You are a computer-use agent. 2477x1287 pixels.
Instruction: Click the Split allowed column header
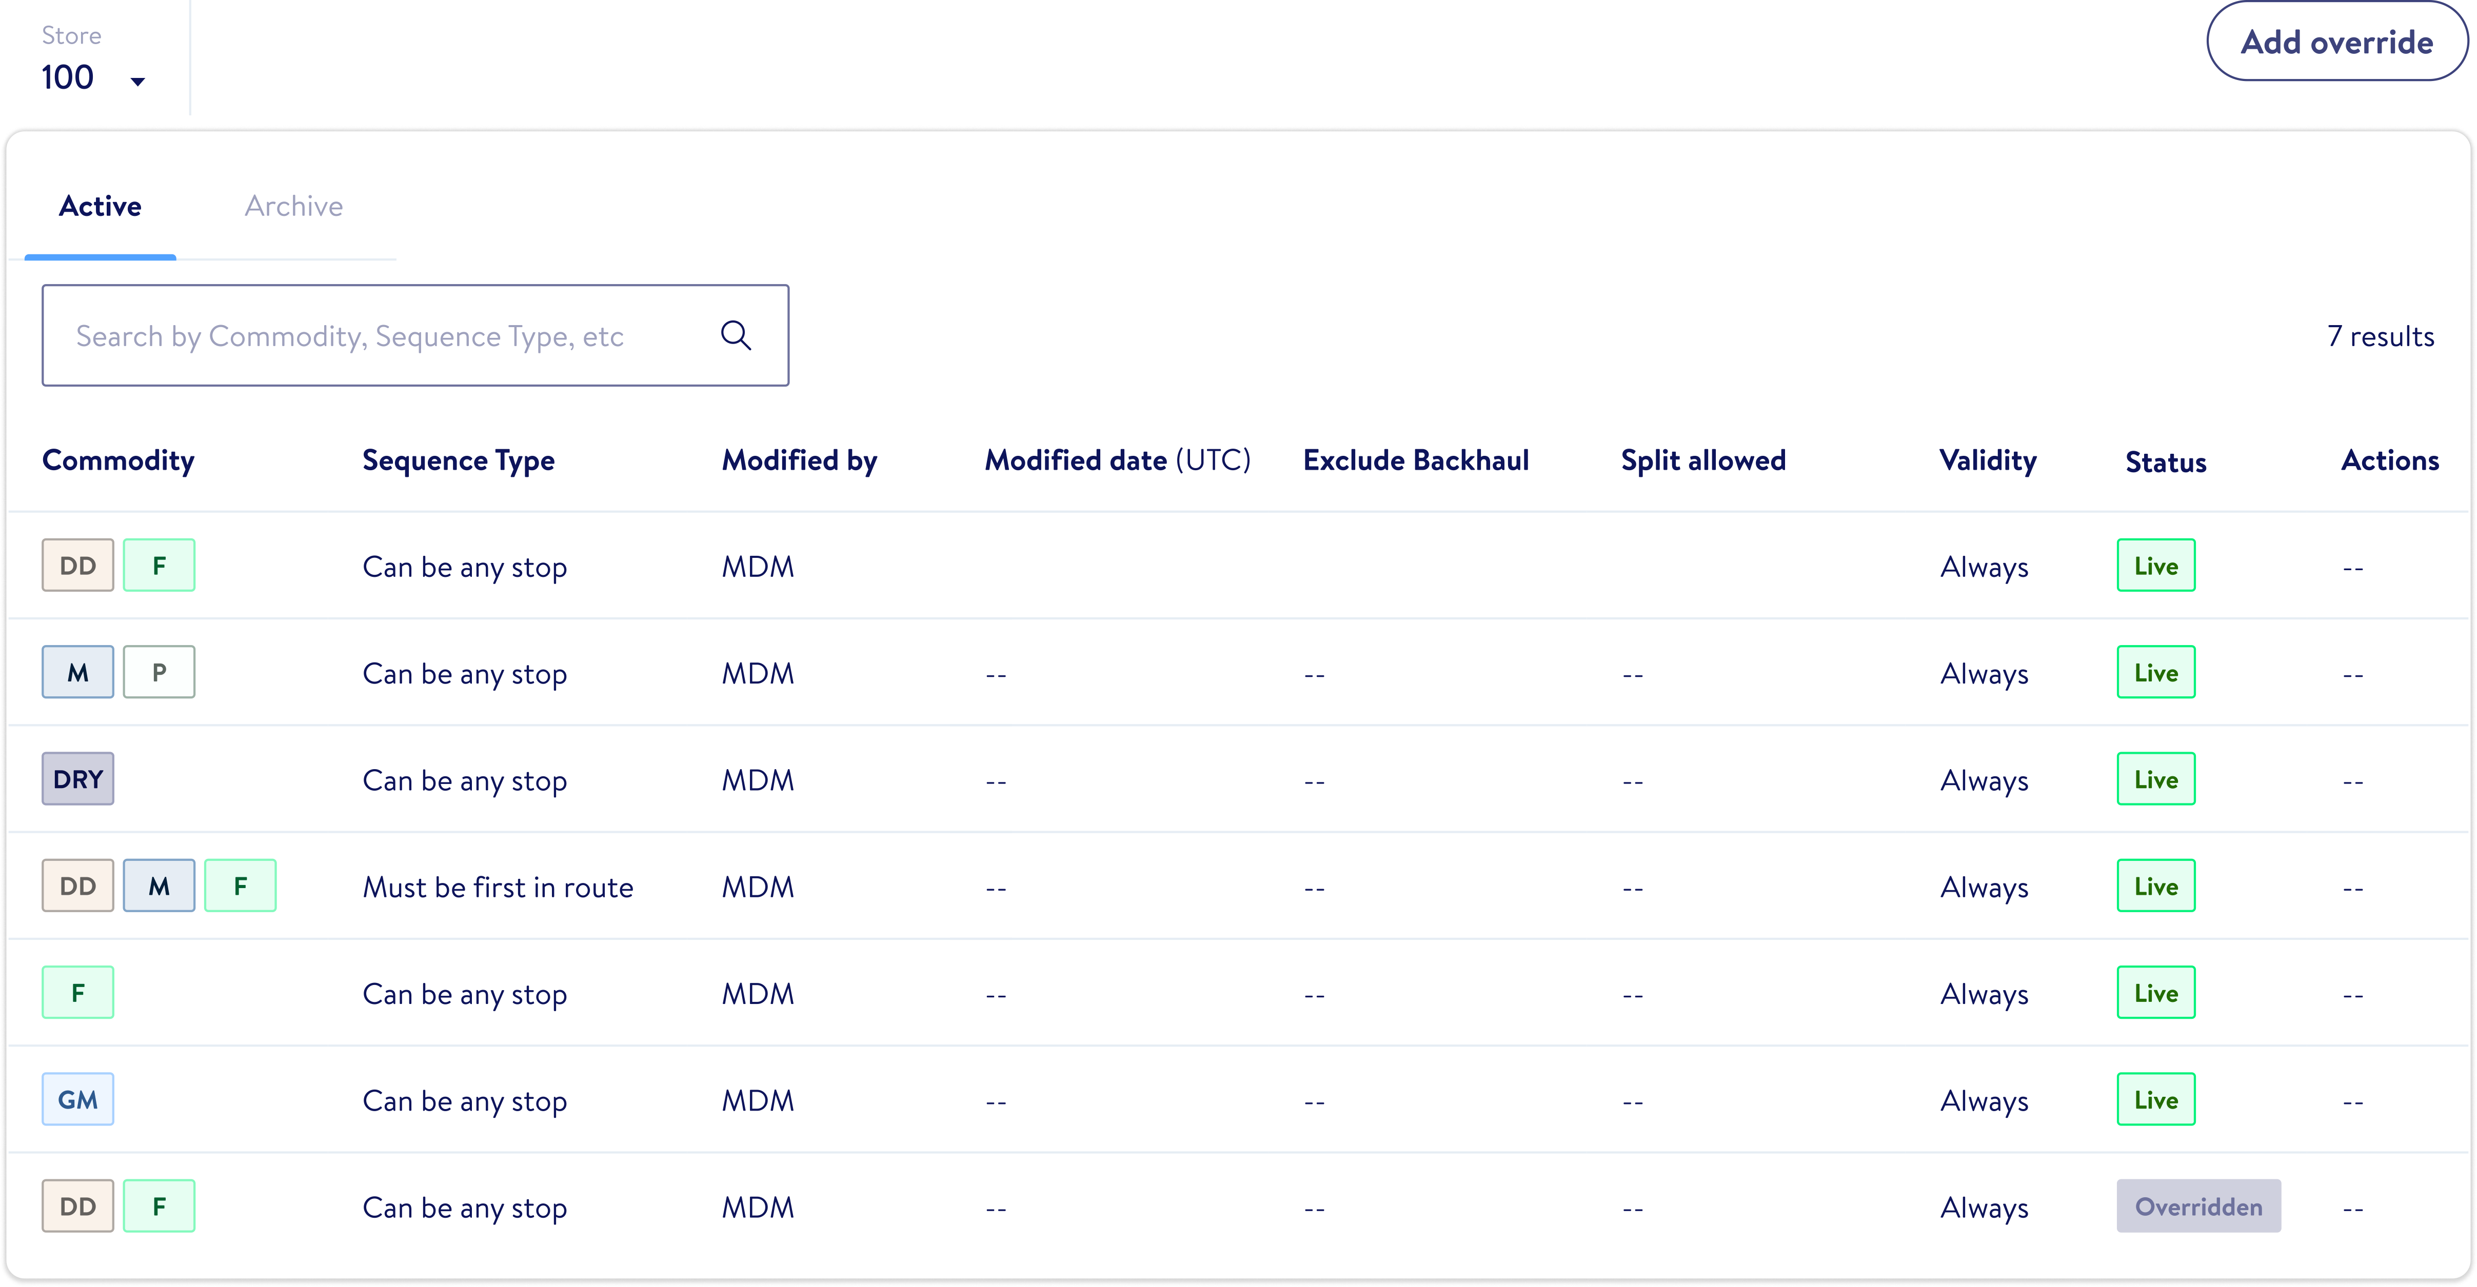[x=1703, y=460]
